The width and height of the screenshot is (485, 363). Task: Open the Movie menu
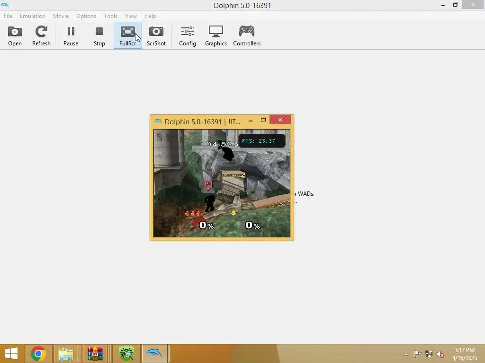pos(61,16)
